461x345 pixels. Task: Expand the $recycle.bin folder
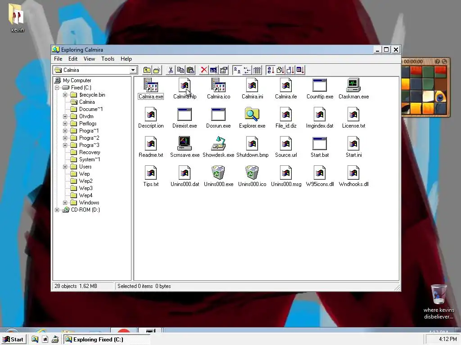coord(65,95)
